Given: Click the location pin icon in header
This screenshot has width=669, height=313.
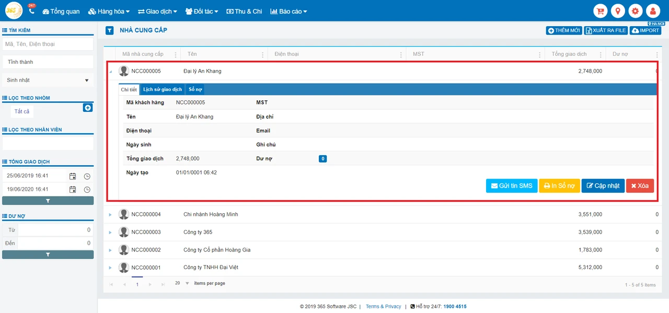Looking at the screenshot, I should (x=618, y=11).
